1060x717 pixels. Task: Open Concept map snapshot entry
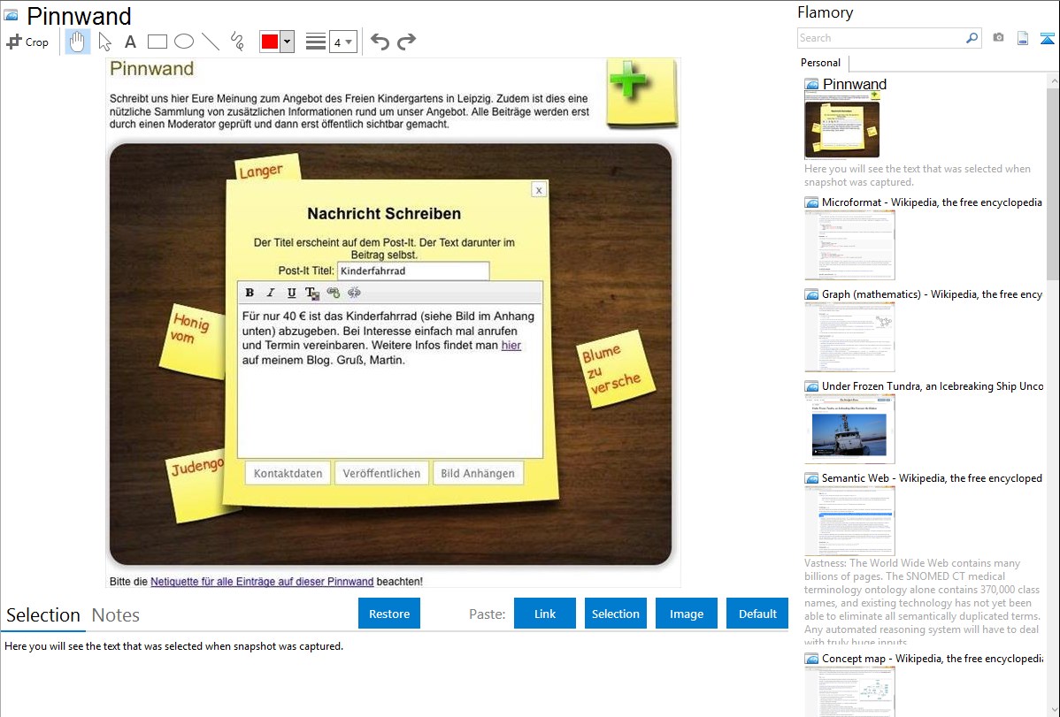[x=933, y=658]
